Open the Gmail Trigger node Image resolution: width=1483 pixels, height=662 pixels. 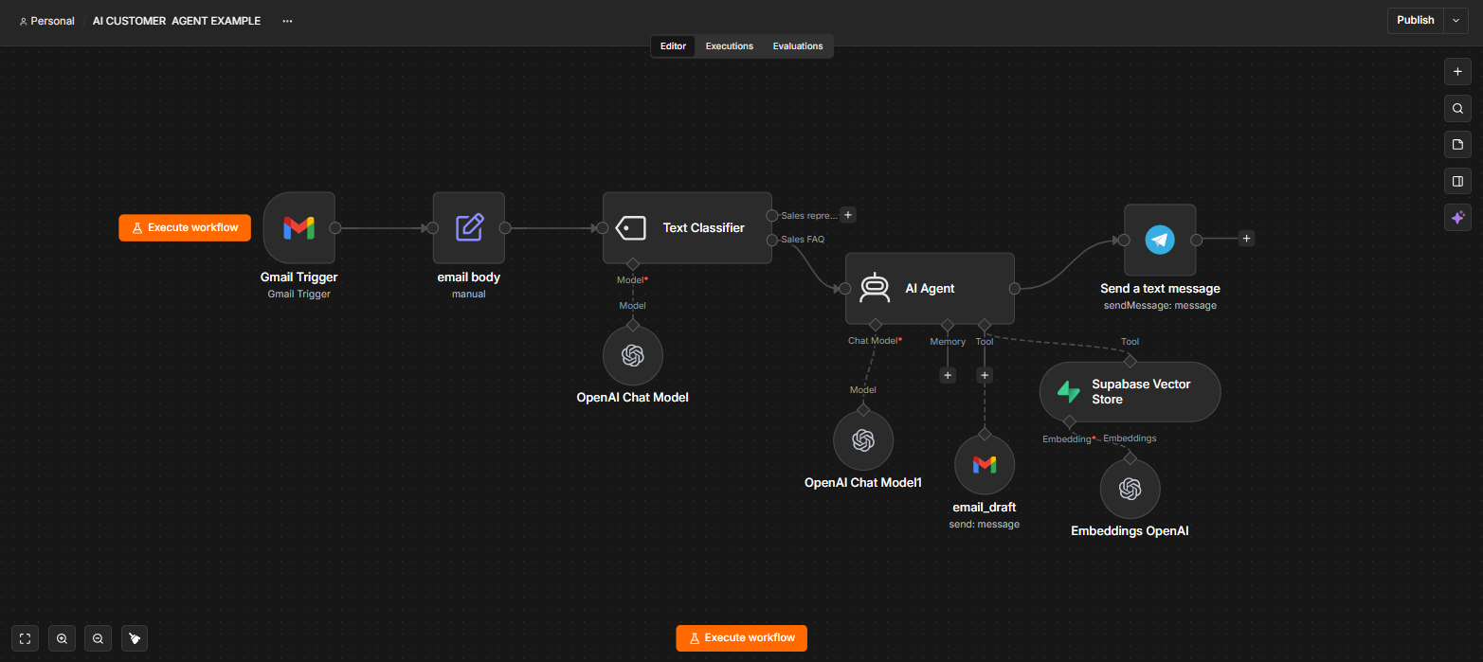pos(298,227)
